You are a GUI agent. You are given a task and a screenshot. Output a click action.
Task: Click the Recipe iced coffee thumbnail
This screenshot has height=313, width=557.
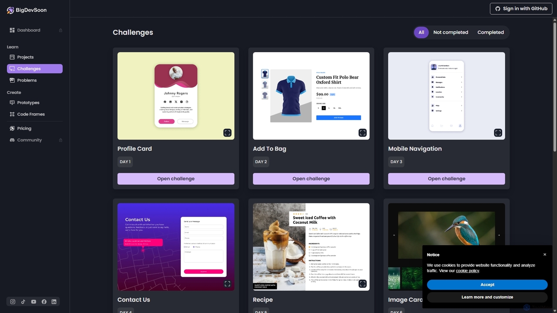(x=311, y=247)
